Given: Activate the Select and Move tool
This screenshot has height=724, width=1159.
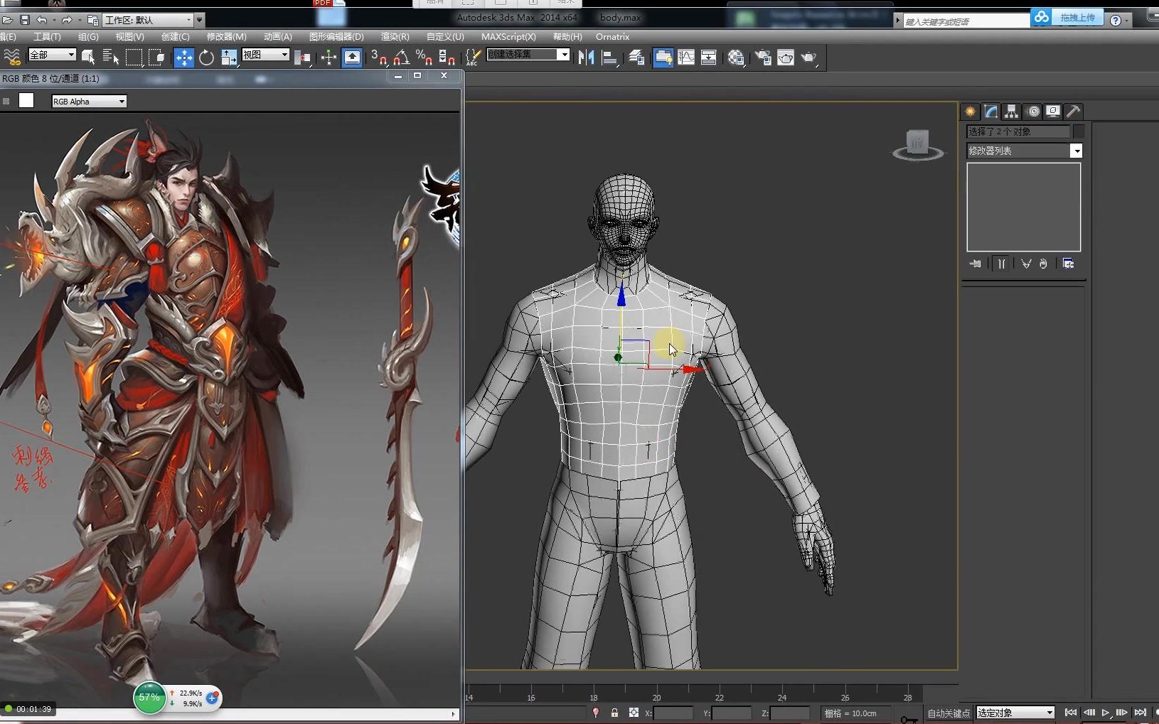Looking at the screenshot, I should (x=183, y=57).
